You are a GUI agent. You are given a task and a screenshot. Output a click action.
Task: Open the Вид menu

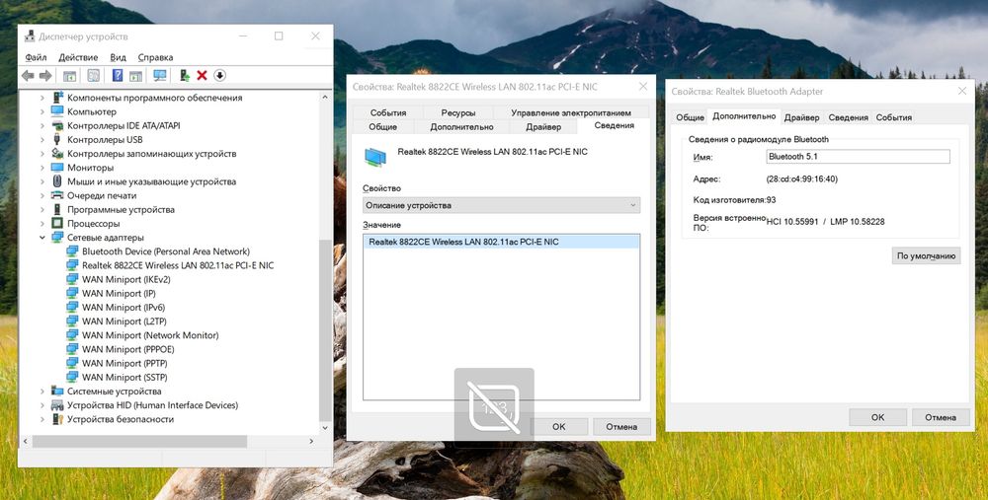tap(118, 57)
